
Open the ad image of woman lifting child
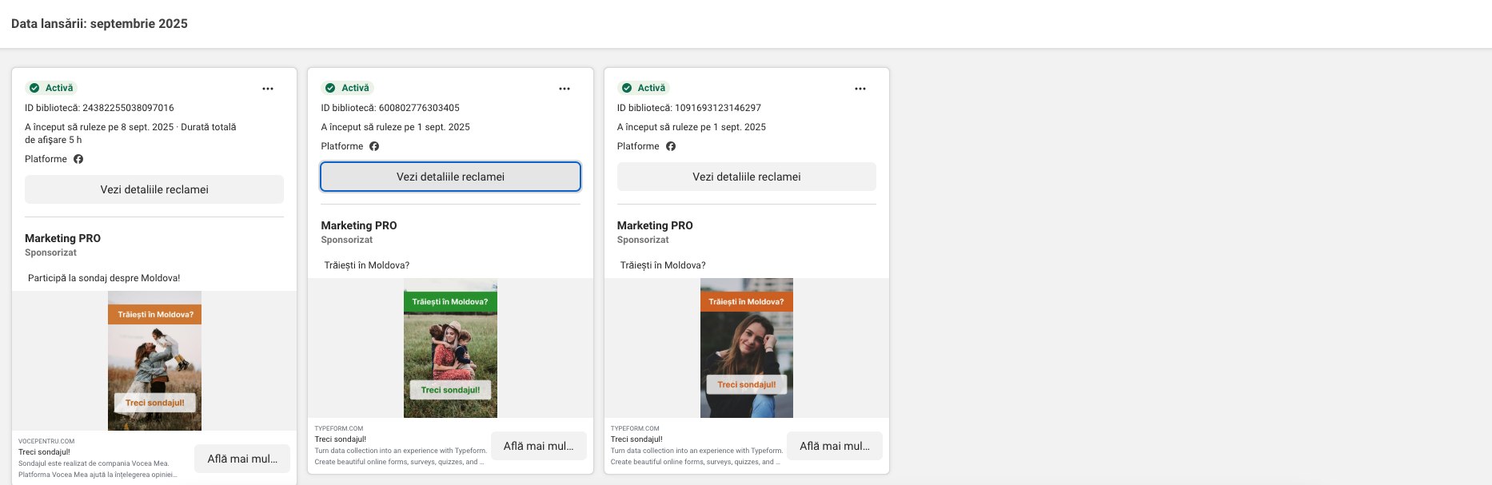click(x=154, y=360)
